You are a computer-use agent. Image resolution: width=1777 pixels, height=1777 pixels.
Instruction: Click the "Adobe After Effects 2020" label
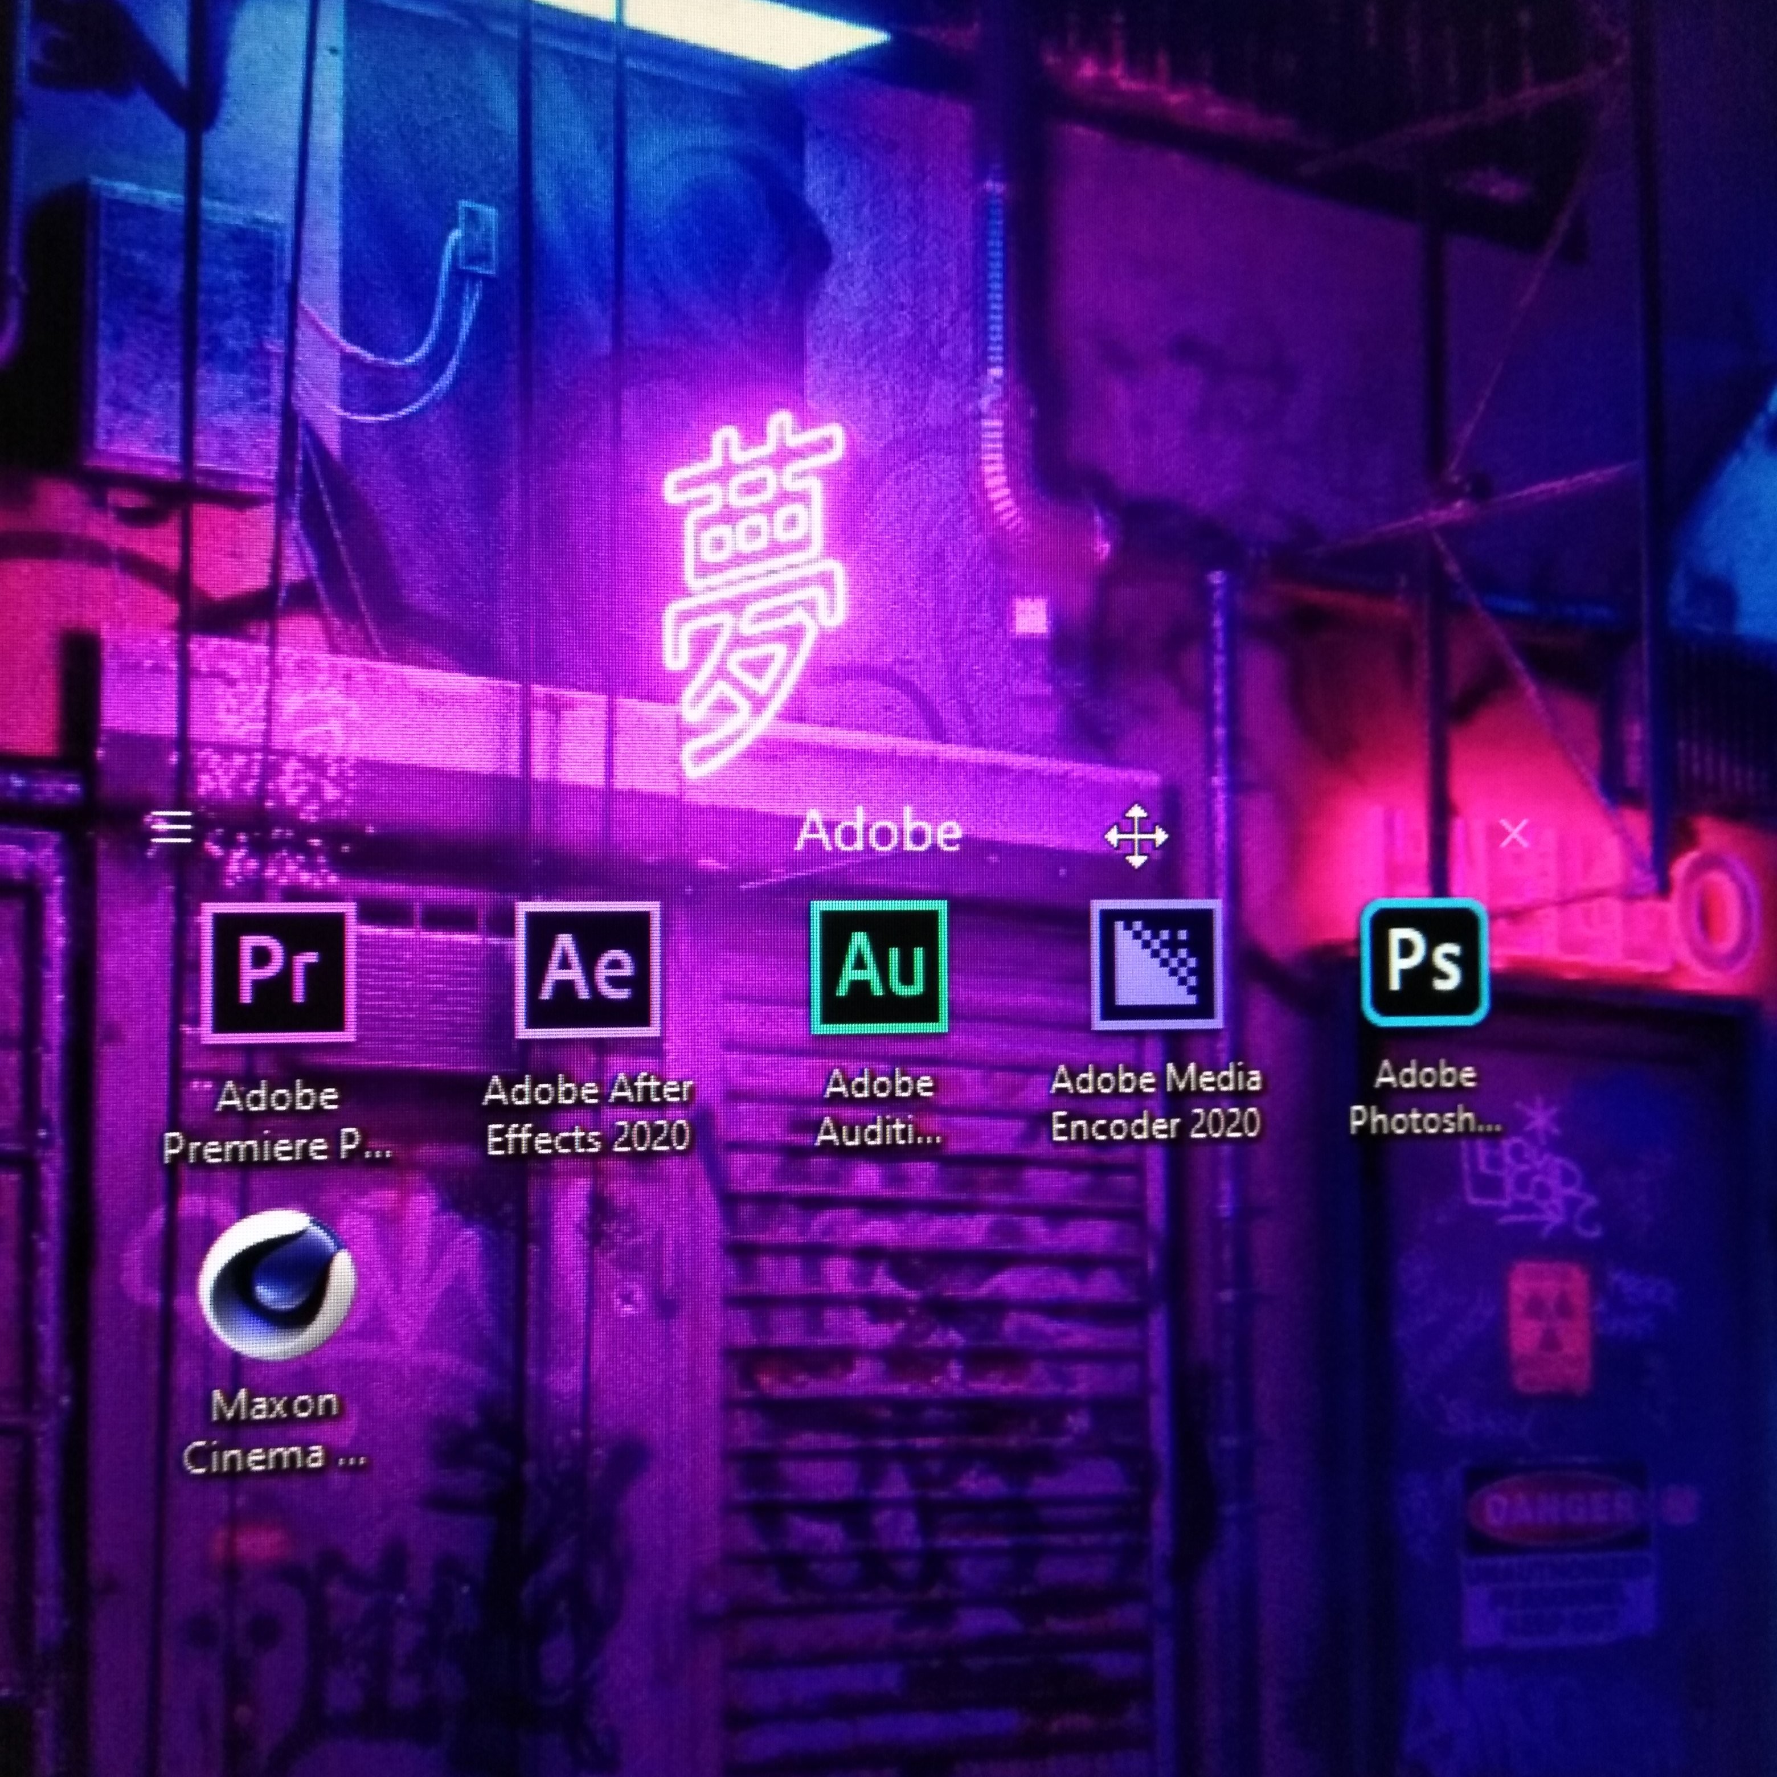click(588, 1115)
